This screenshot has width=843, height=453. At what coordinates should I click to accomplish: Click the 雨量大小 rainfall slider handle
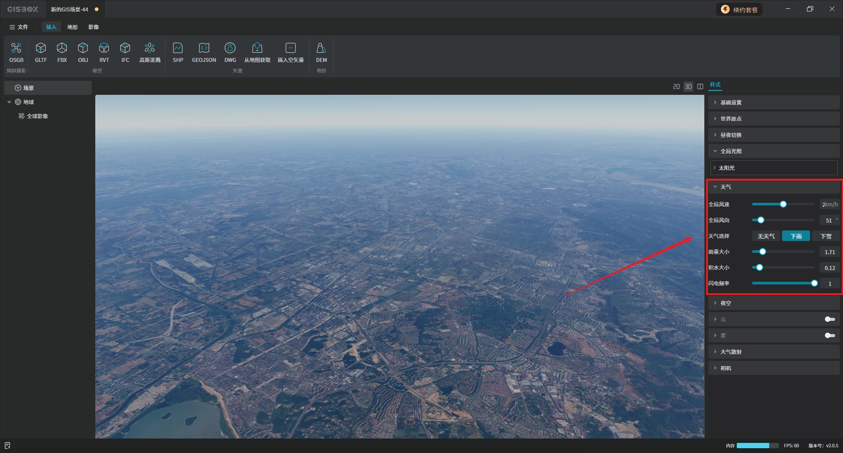pos(763,252)
